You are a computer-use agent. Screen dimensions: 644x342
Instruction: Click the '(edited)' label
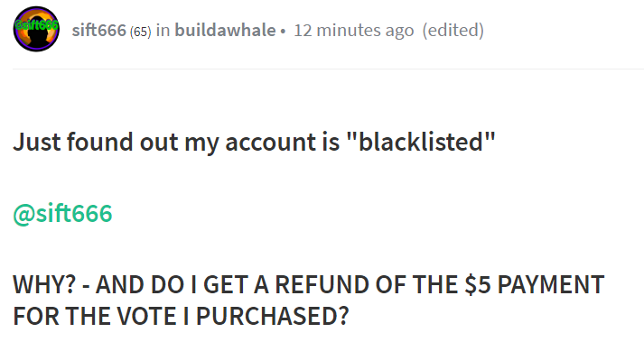[453, 30]
